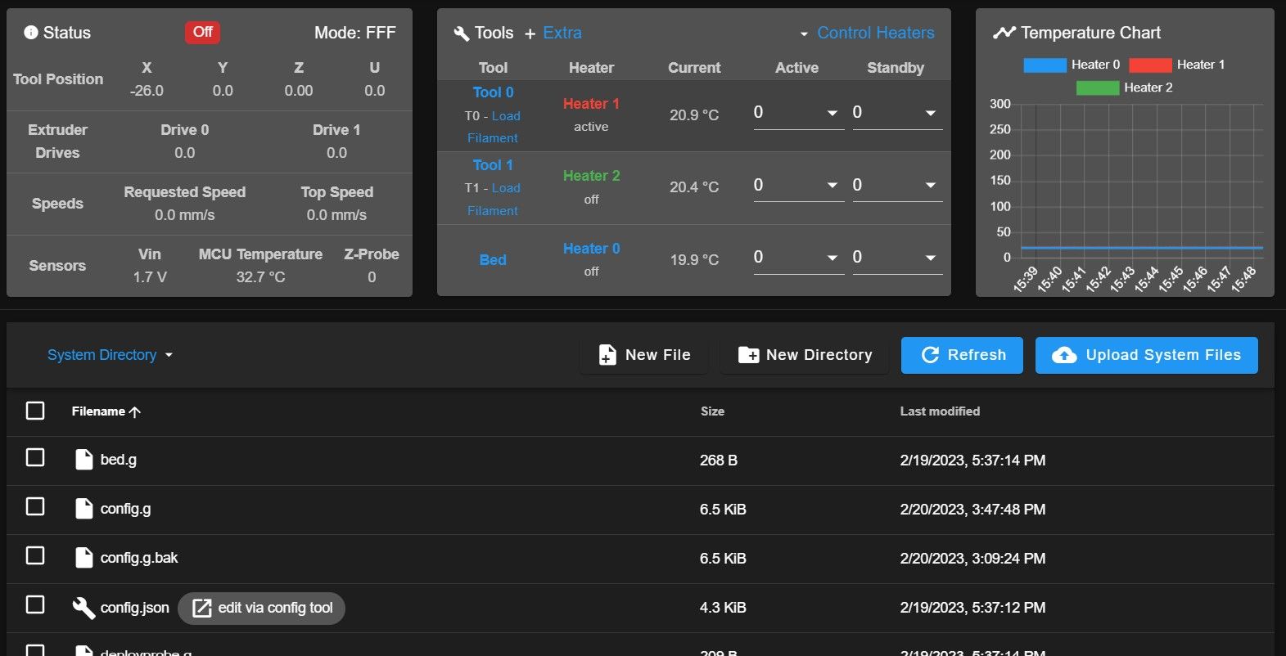
Task: Click the Temperature Chart line icon
Action: pos(1004,33)
